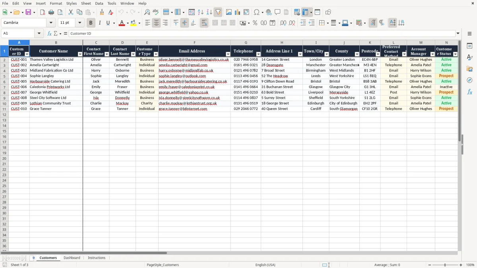477x268 pixels.
Task: Open the Sort dialog
Action: pyautogui.click(x=192, y=12)
